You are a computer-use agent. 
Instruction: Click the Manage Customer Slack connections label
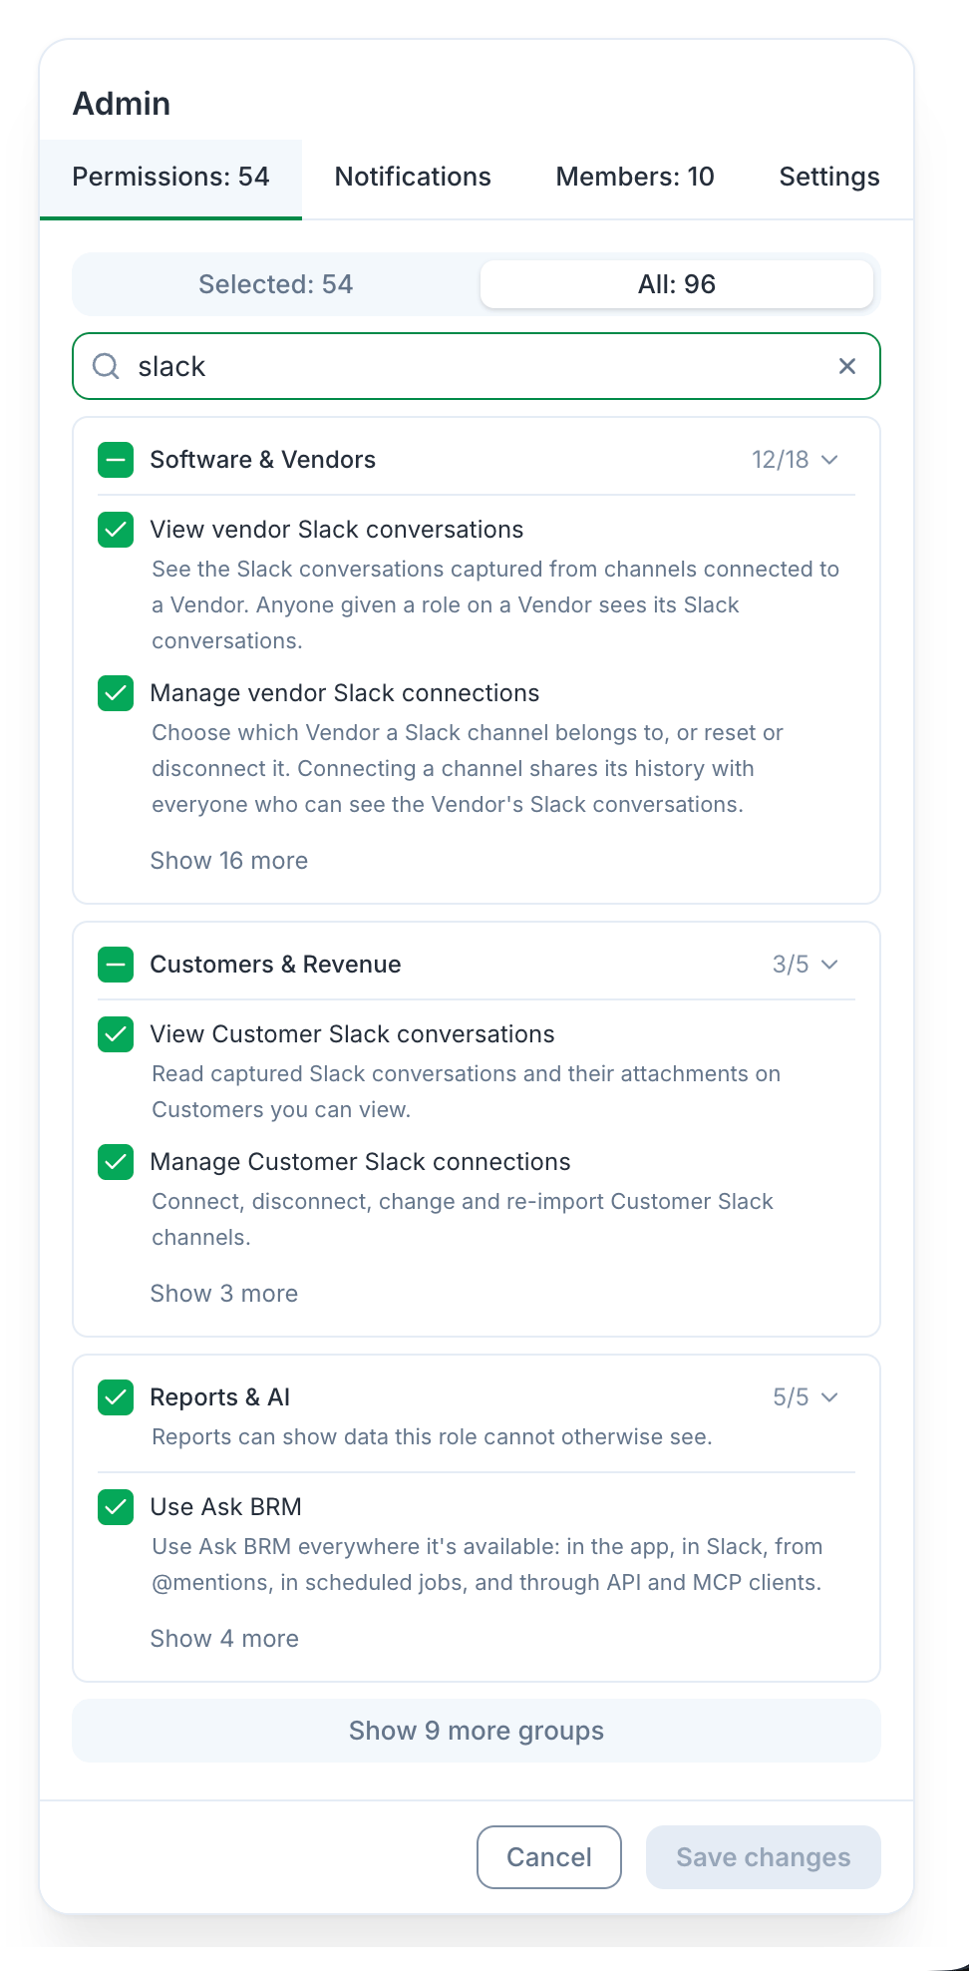(x=361, y=1162)
